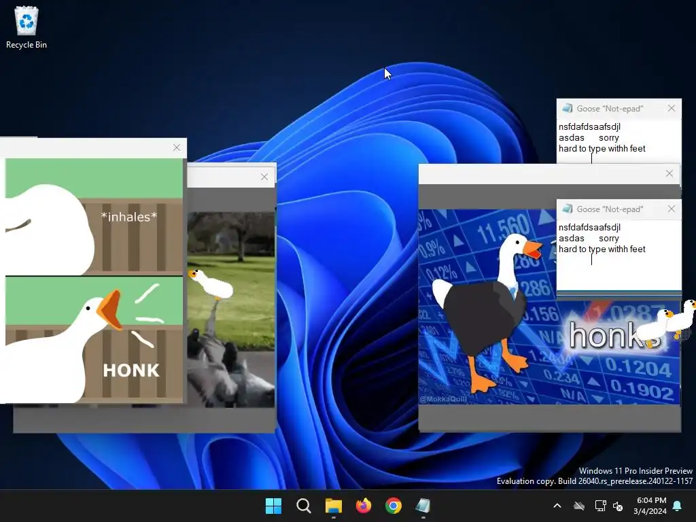Open File Explorer from the taskbar
696x522 pixels.
coord(333,506)
